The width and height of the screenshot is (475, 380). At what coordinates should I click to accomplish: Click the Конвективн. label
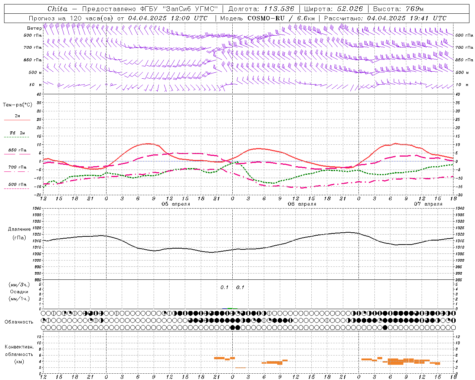(19, 347)
